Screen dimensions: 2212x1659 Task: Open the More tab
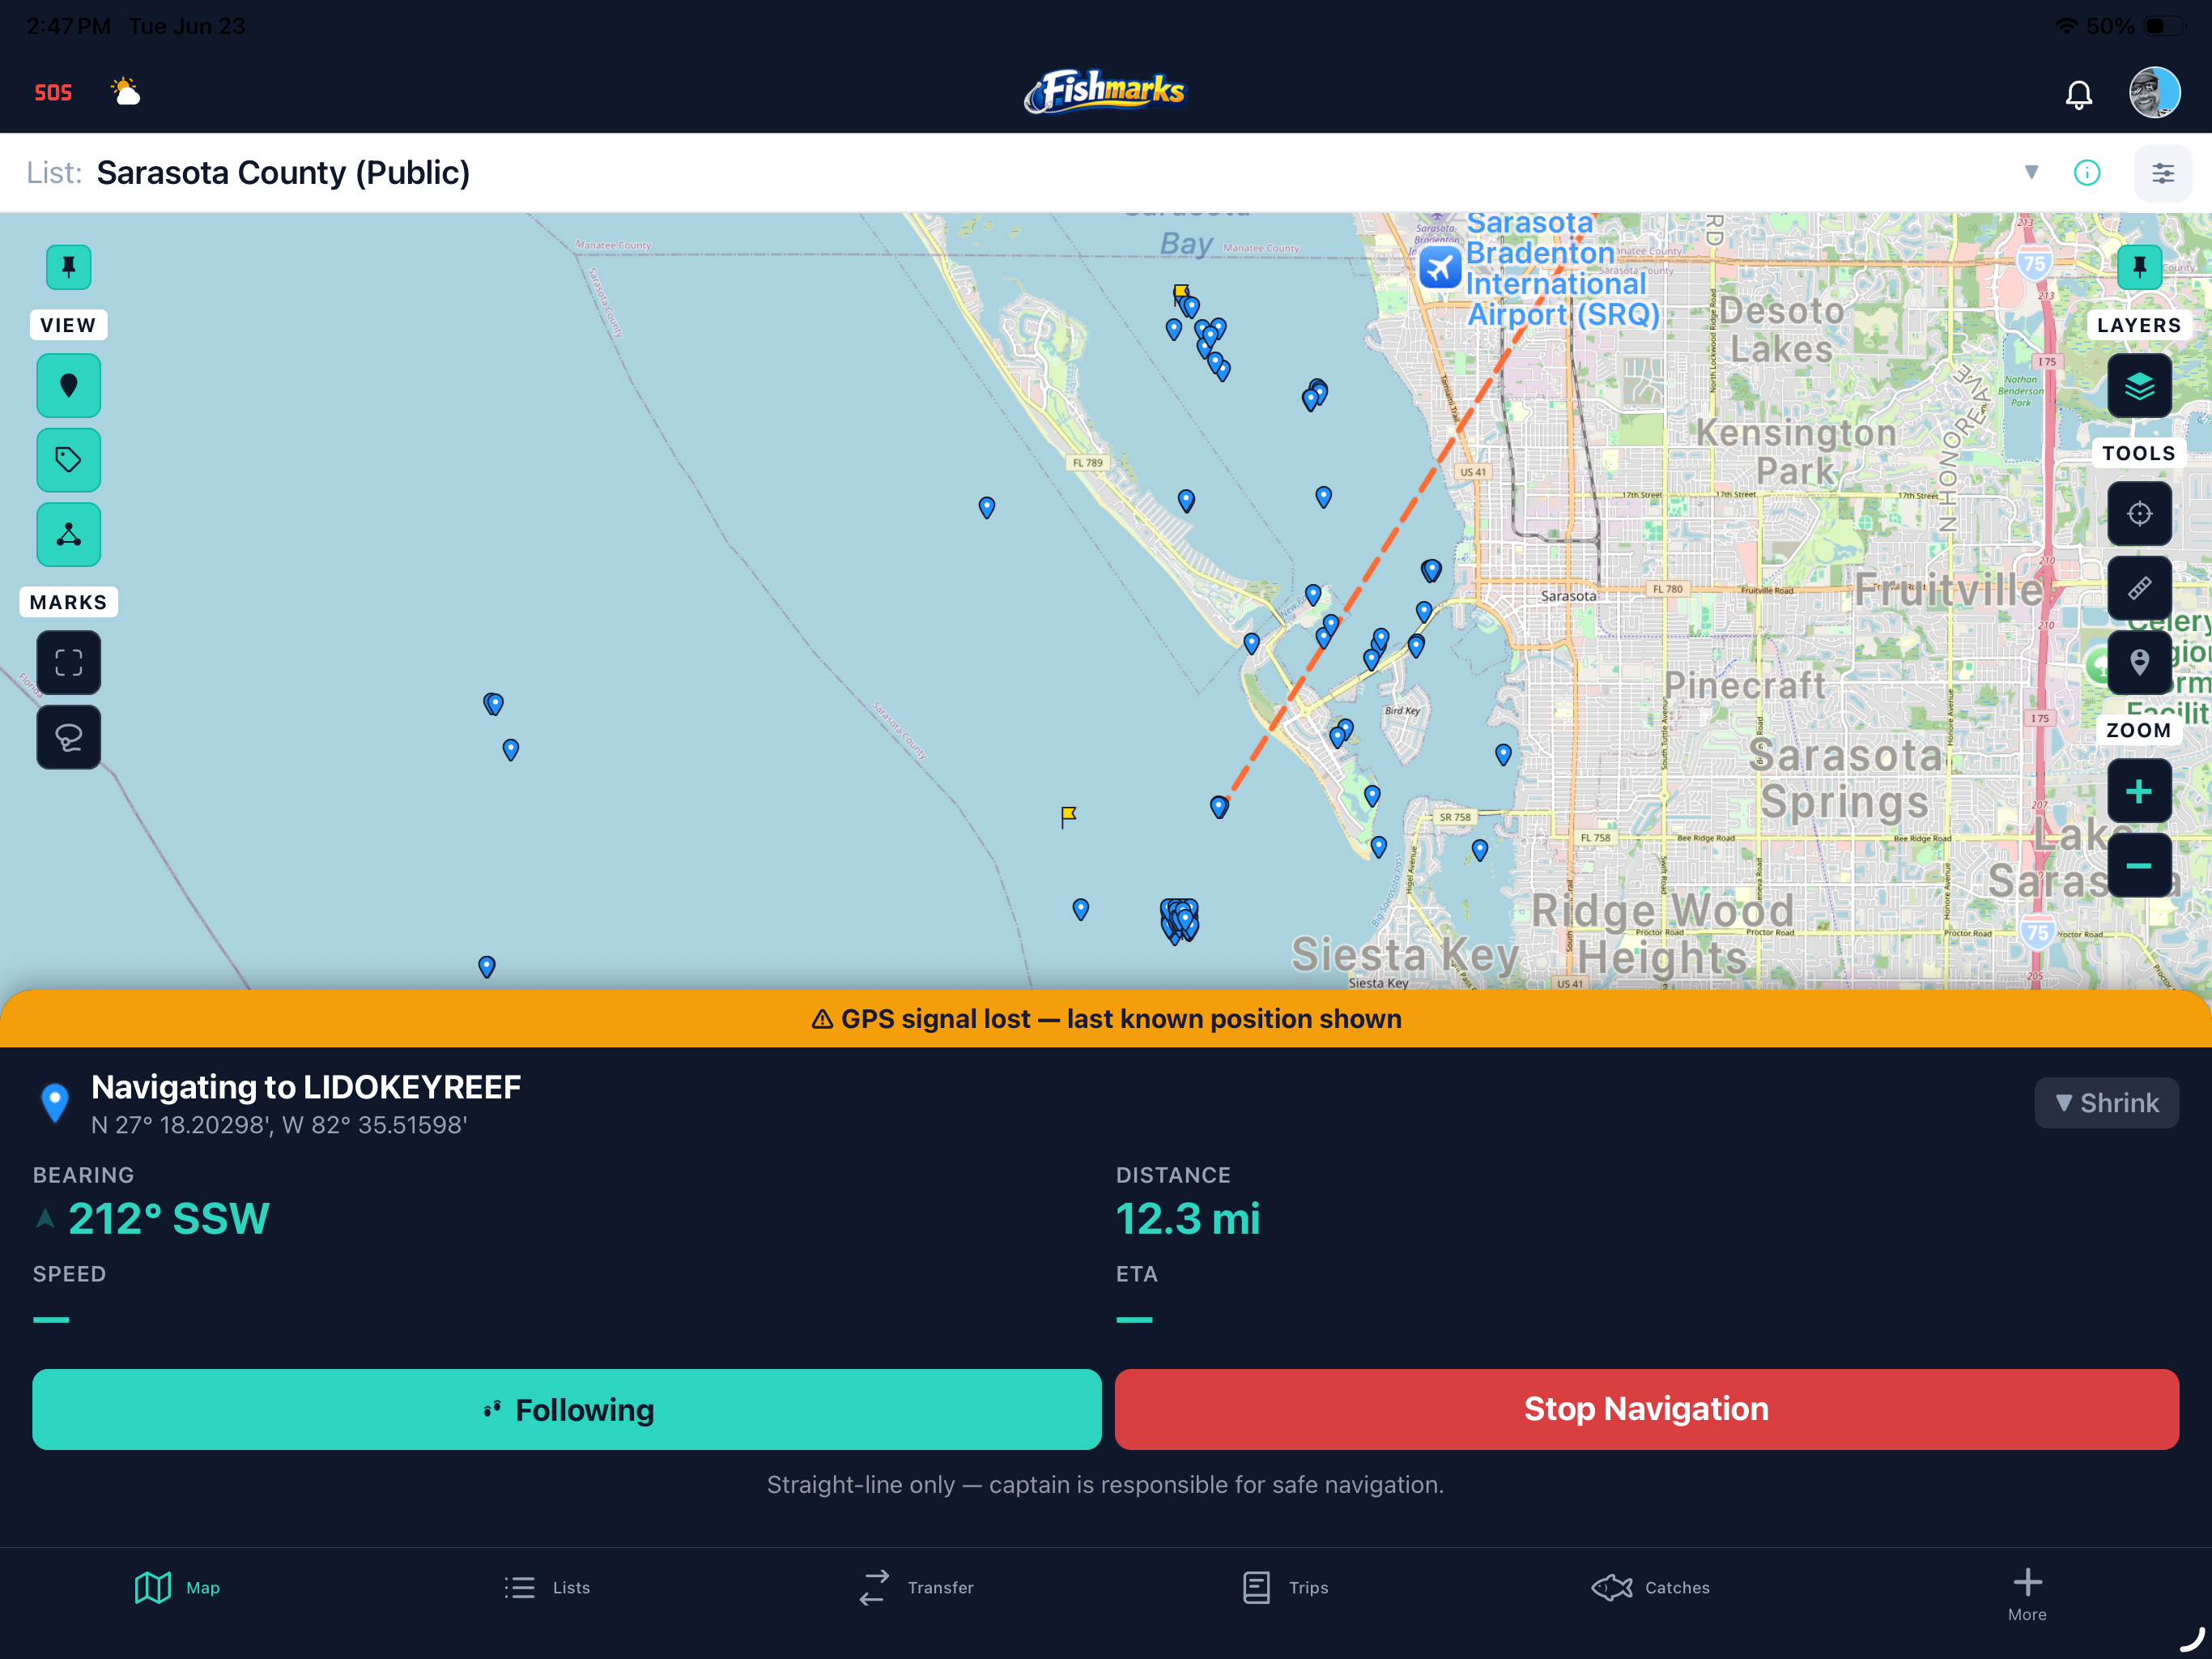pyautogui.click(x=2027, y=1595)
